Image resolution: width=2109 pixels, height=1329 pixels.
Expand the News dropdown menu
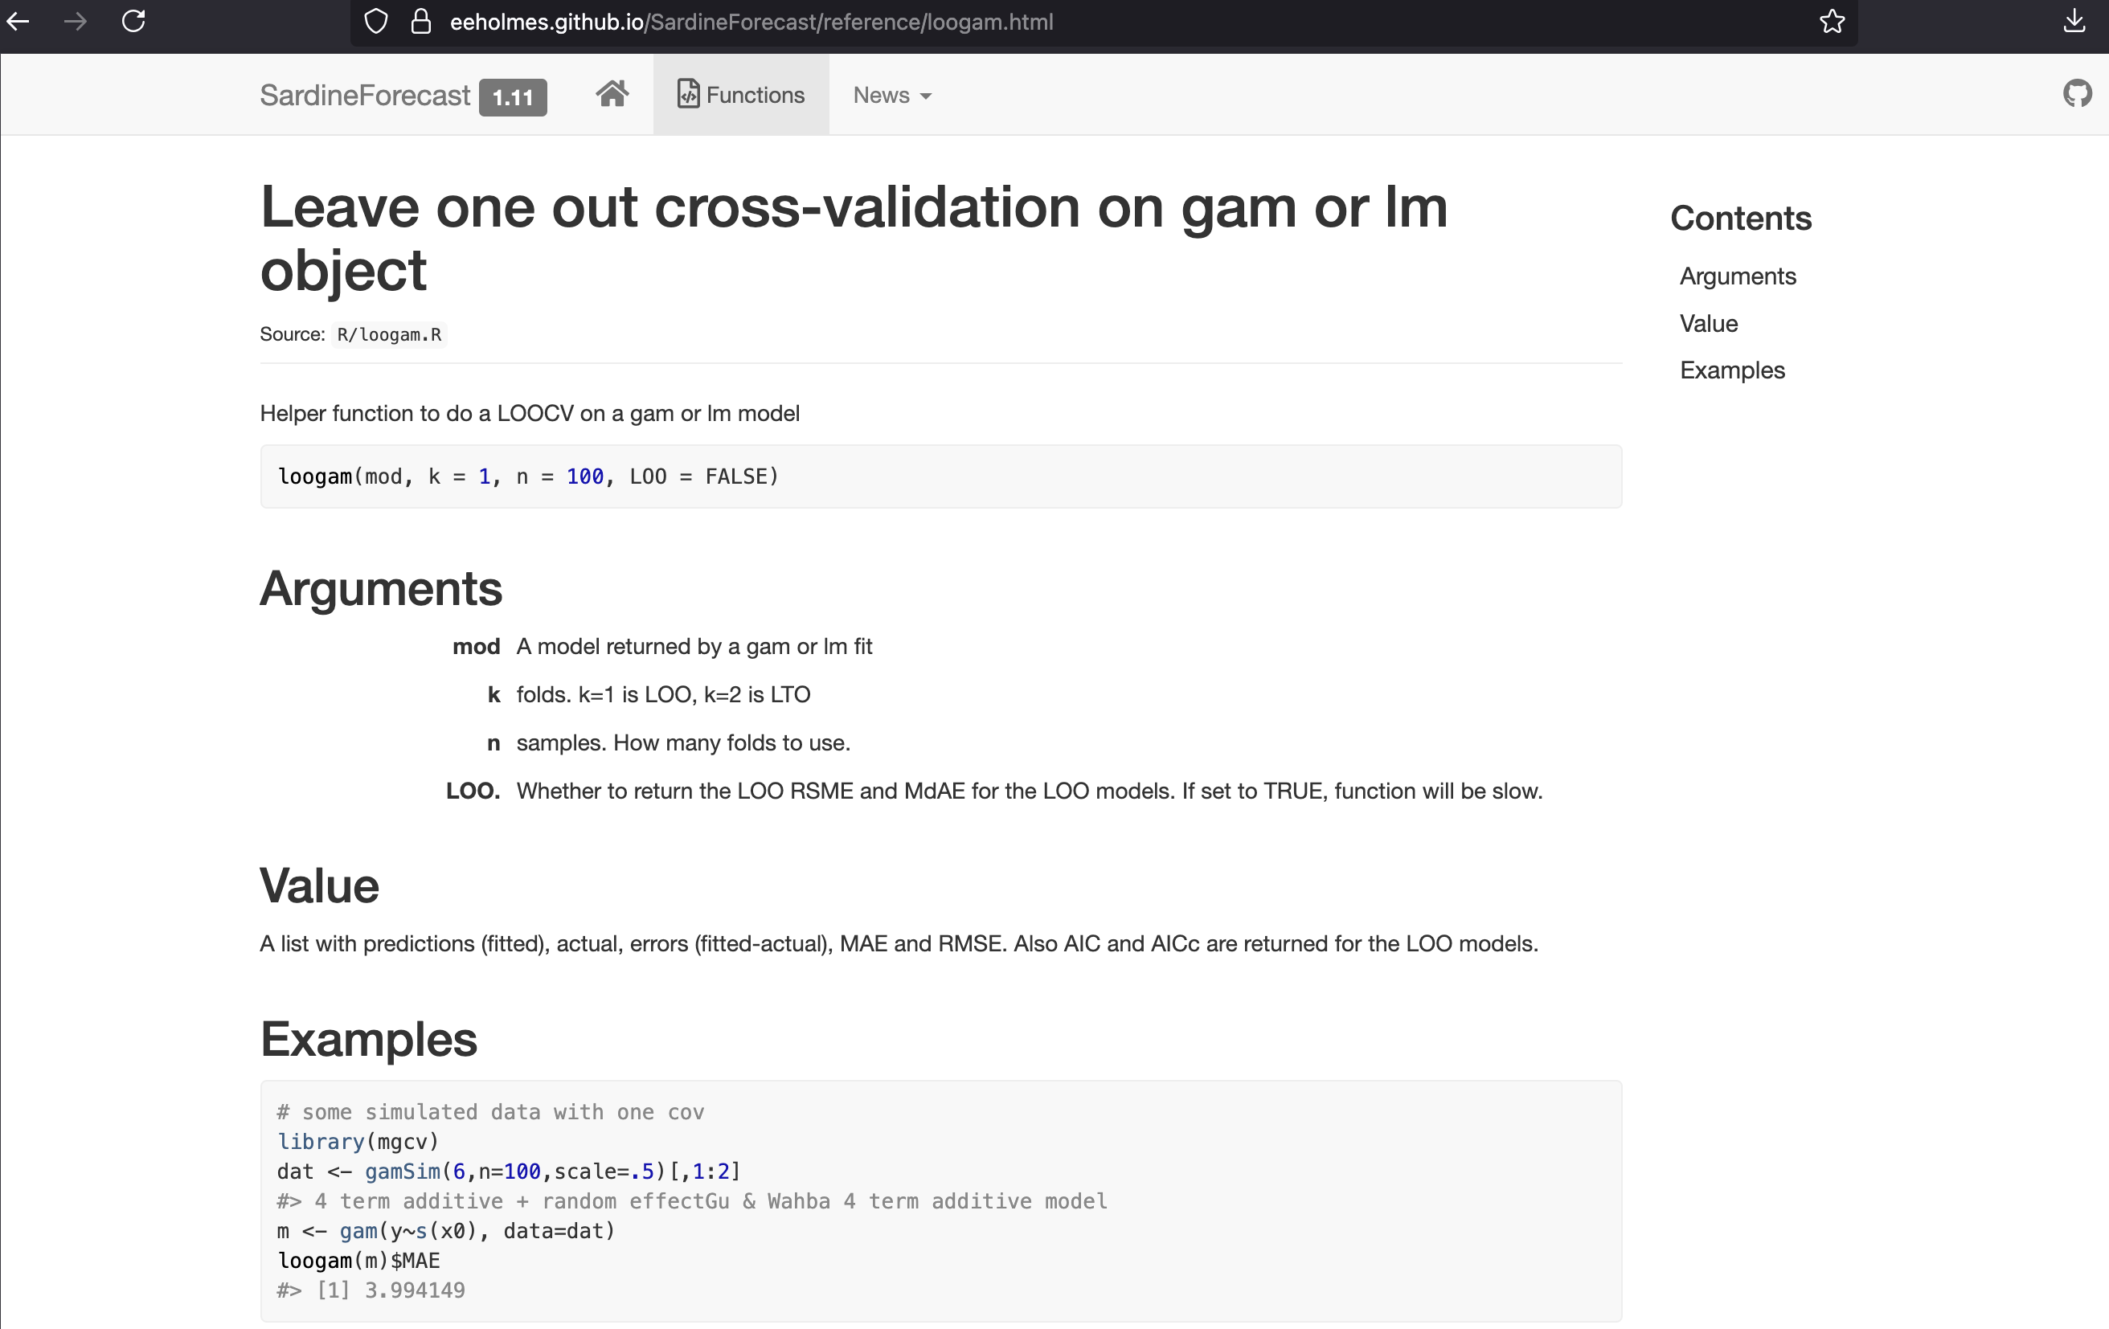click(891, 95)
